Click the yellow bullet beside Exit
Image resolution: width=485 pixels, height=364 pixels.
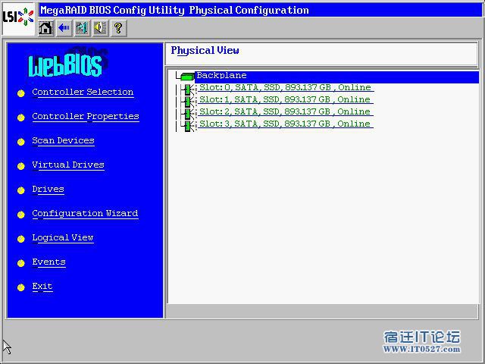pos(21,287)
